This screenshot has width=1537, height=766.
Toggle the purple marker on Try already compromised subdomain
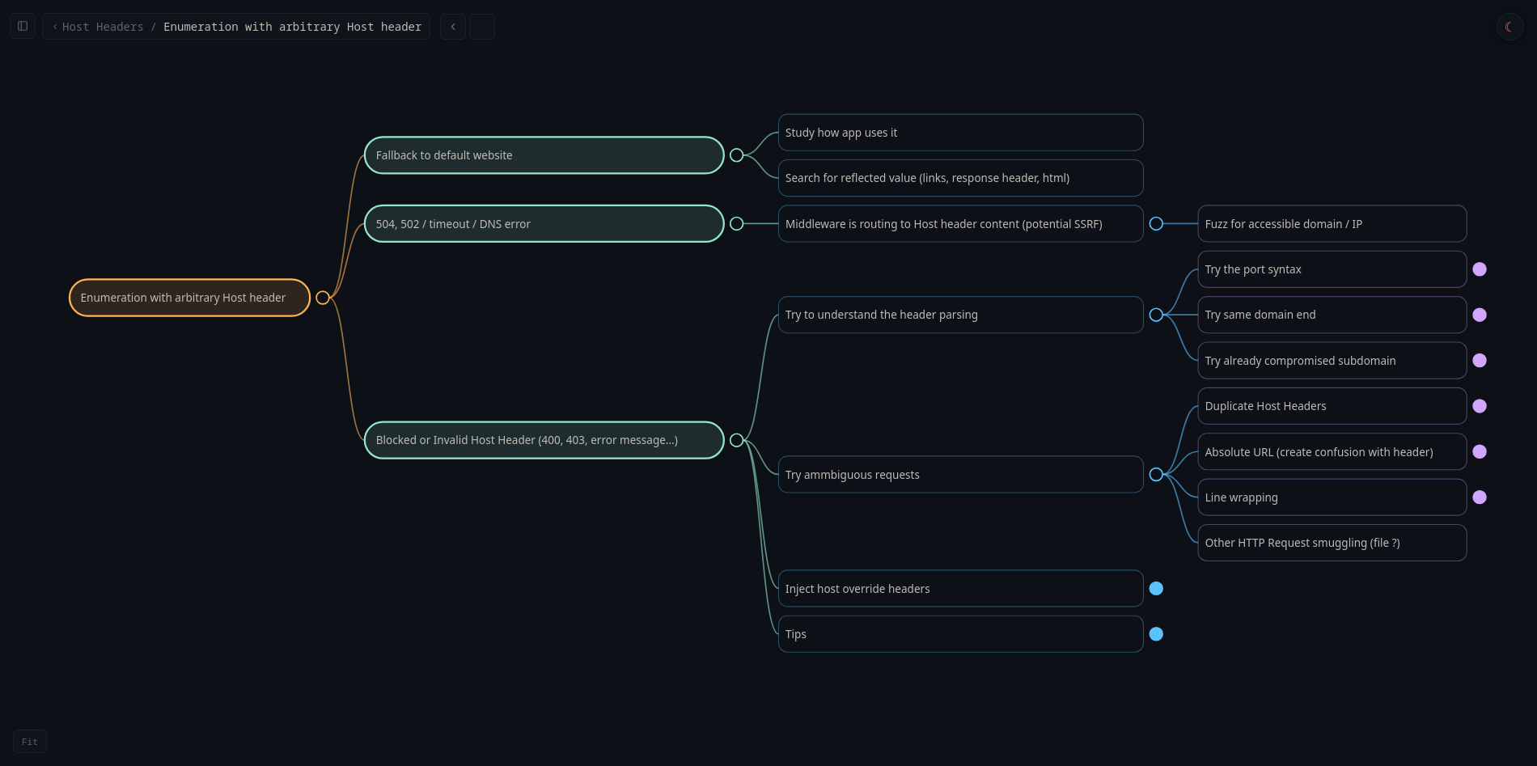click(1480, 361)
